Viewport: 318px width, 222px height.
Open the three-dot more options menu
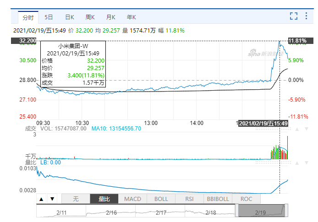coord(306,16)
